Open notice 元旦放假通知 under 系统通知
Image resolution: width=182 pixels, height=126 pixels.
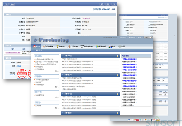pyautogui.click(x=40, y=69)
